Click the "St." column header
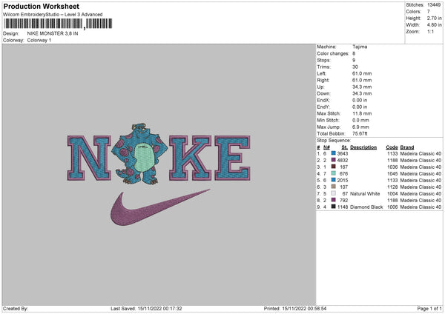Viewport: 445px width, 314px height. 345,147
